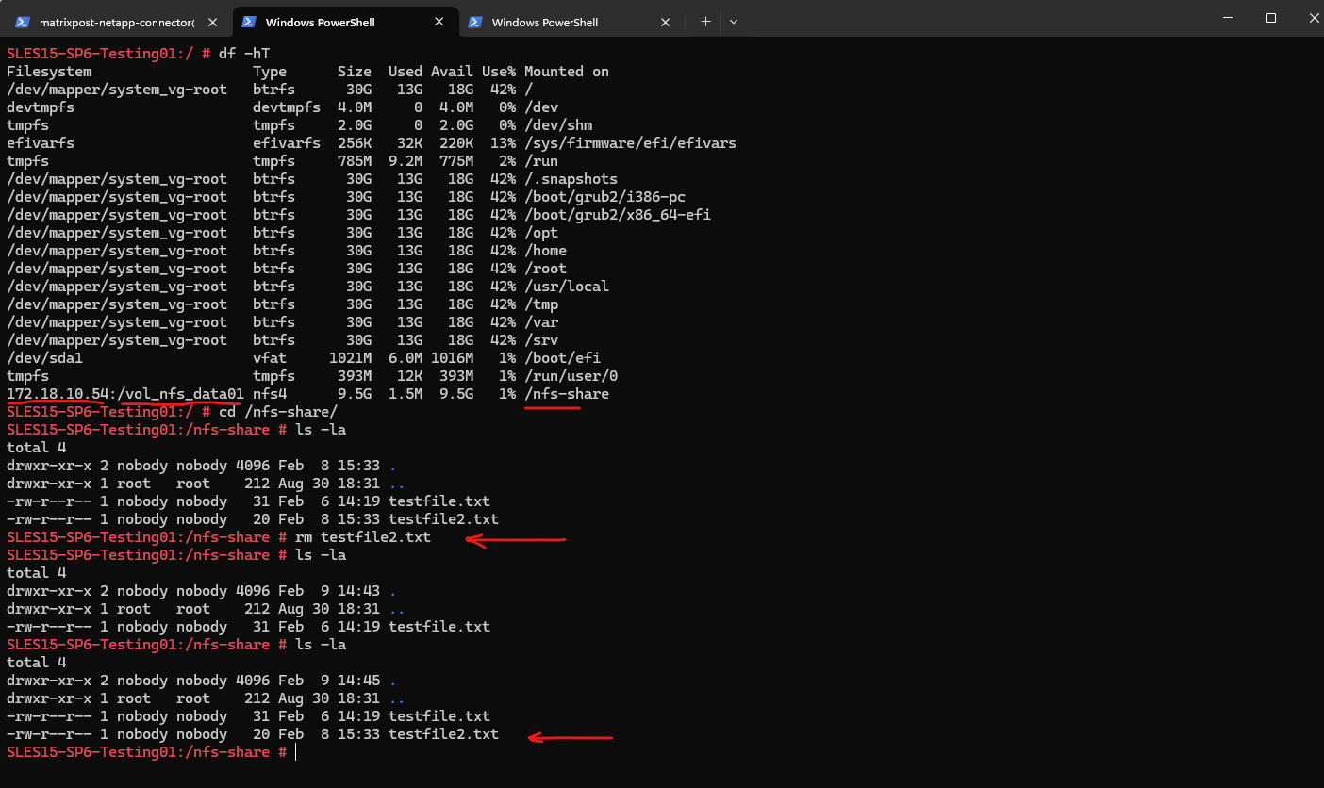The width and height of the screenshot is (1324, 788).
Task: Close the matrixpost-netapp-connector tab
Action: click(214, 22)
